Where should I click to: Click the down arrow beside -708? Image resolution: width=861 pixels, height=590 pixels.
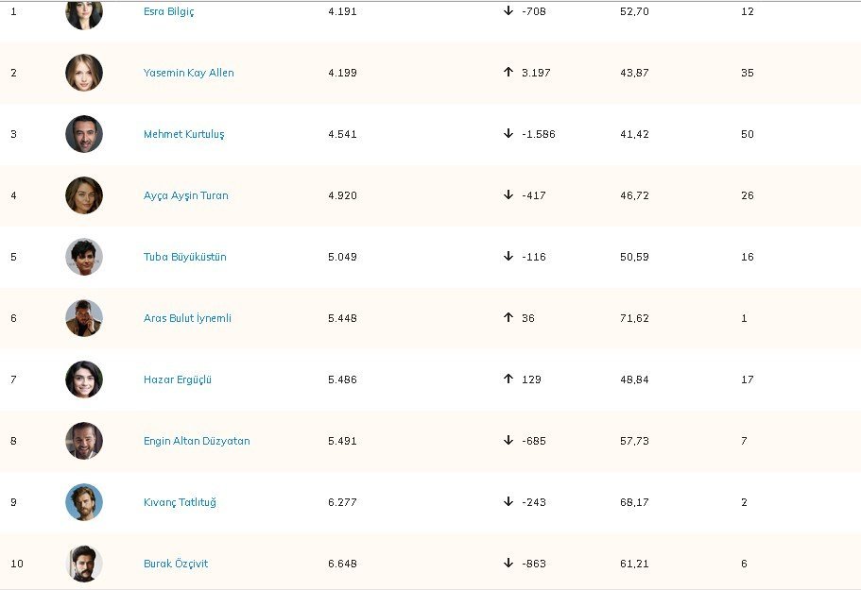[508, 11]
